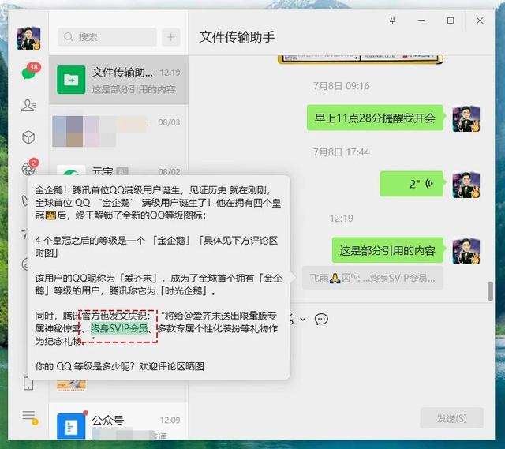Click message 早上11点28分提醒我开会
505x449 pixels.
[375, 118]
